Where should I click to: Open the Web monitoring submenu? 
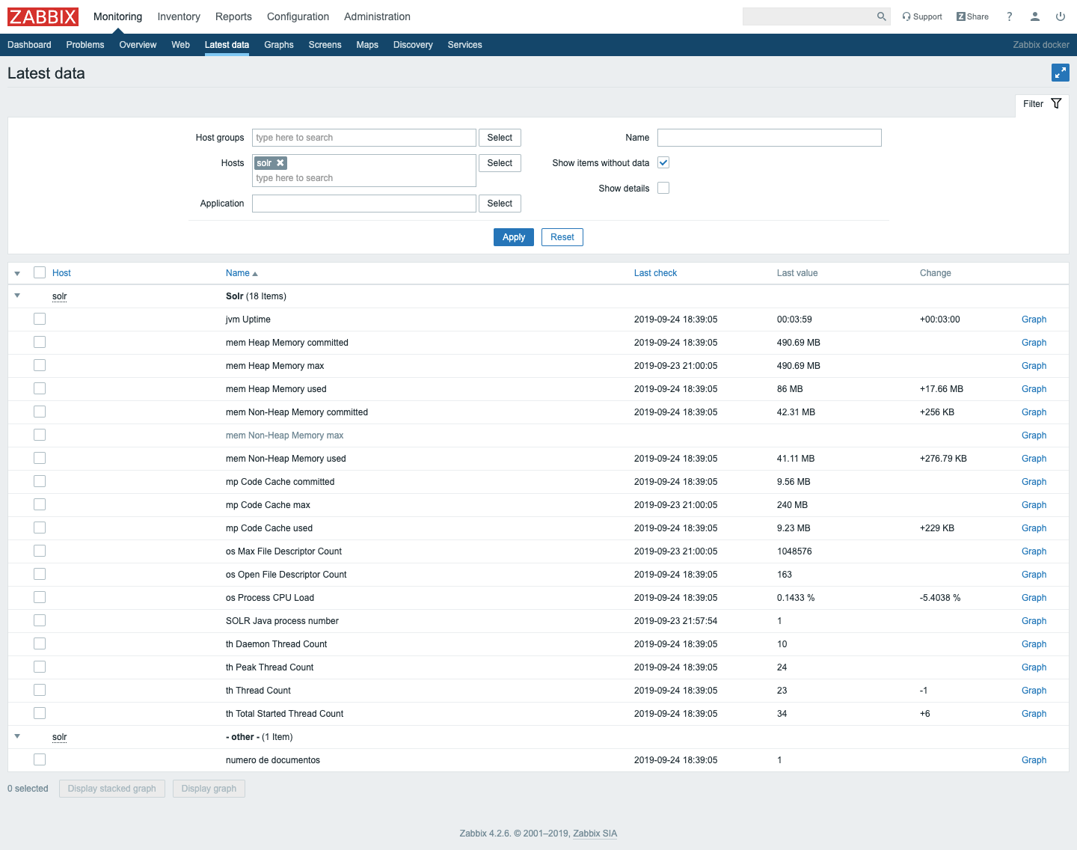pyautogui.click(x=180, y=45)
